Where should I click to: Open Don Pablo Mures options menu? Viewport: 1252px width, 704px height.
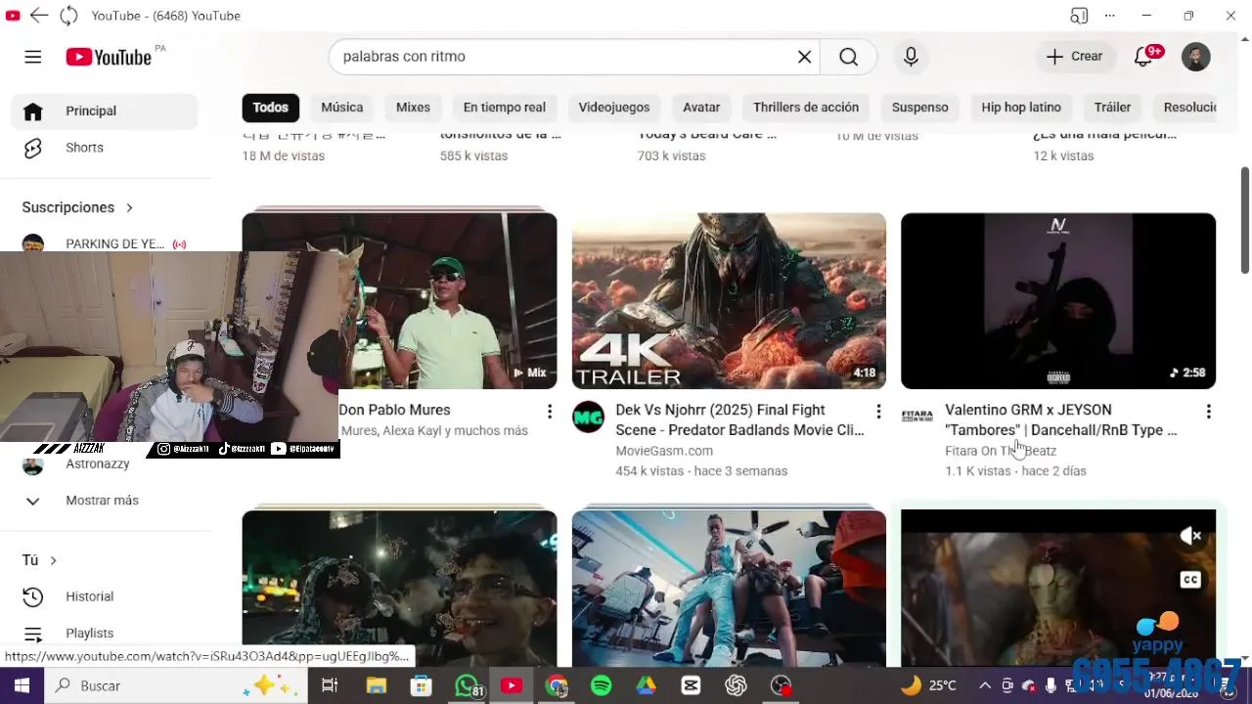pos(550,412)
